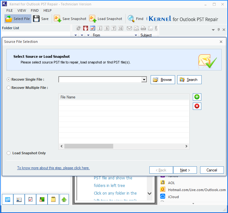The width and height of the screenshot is (228, 213).
Task: Open the HELP menu
Action: tap(47, 10)
